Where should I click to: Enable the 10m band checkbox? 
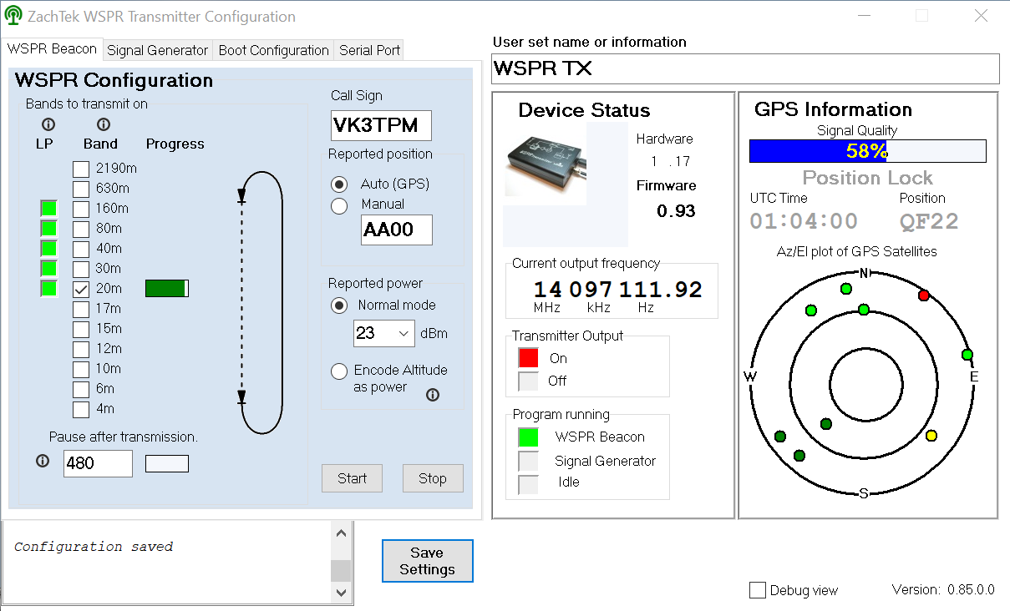[81, 369]
